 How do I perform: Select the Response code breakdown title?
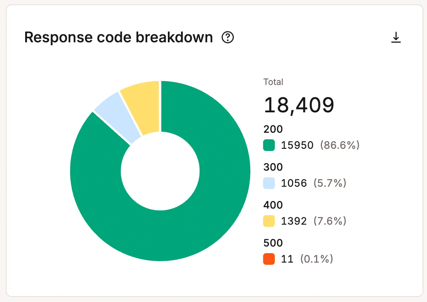119,37
